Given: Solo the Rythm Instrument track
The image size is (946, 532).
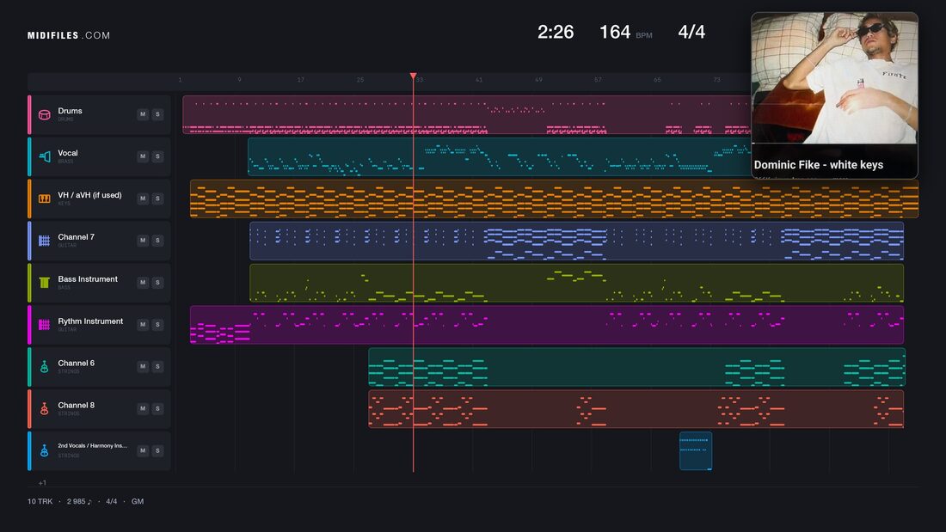Looking at the screenshot, I should (157, 325).
